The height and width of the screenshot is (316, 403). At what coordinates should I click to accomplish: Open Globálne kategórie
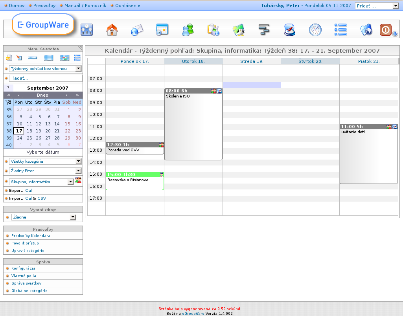[29, 290]
